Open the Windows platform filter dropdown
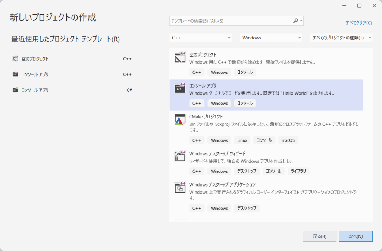The image size is (382, 251). [271, 38]
